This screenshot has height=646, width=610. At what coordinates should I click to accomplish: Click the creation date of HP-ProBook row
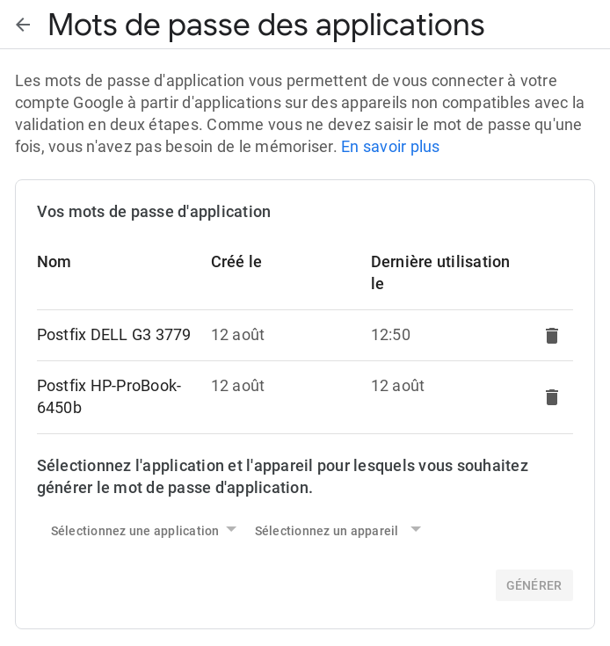[237, 386]
